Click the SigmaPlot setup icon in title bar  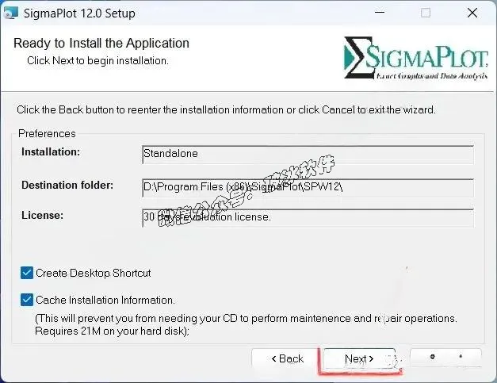click(x=11, y=13)
